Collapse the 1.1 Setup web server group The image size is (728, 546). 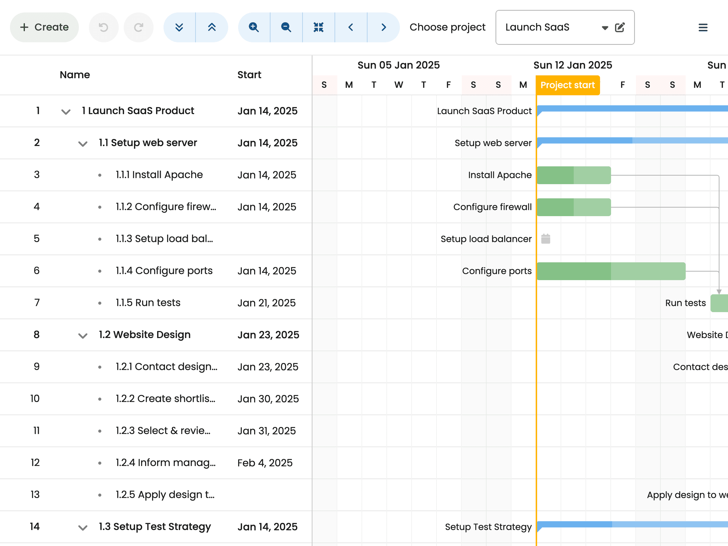[83, 144]
